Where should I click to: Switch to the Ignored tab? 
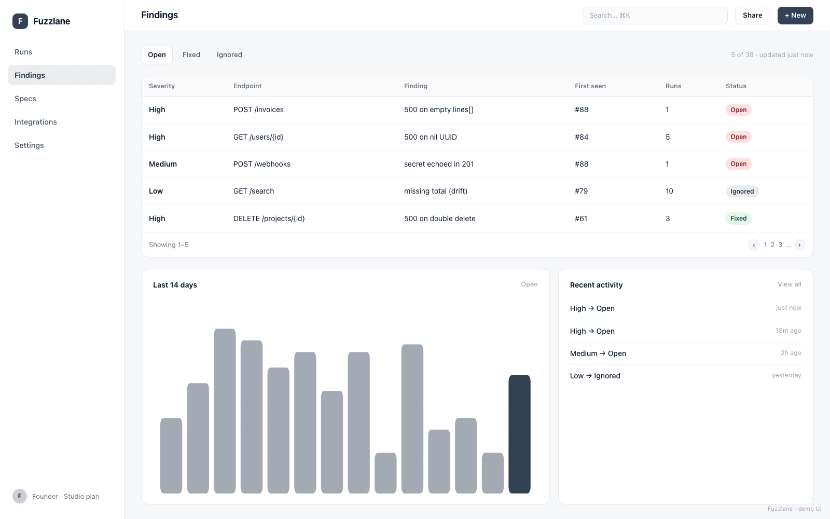(229, 55)
